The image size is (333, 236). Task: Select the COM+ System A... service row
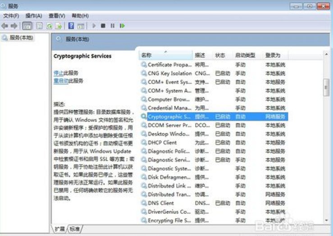point(214,91)
